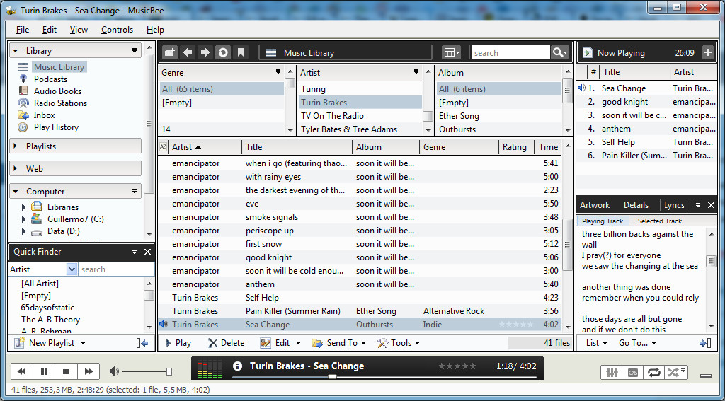Pause the current playback

pos(44,371)
